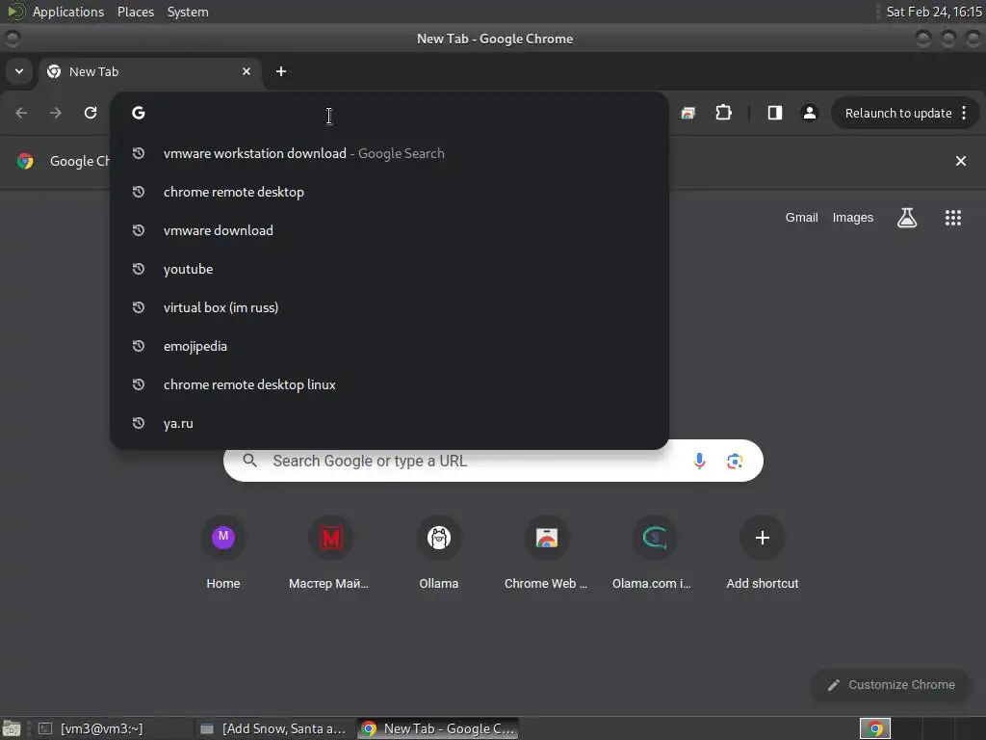Select suggestion vmware workstation download
This screenshot has width=986, height=740.
click(389, 153)
